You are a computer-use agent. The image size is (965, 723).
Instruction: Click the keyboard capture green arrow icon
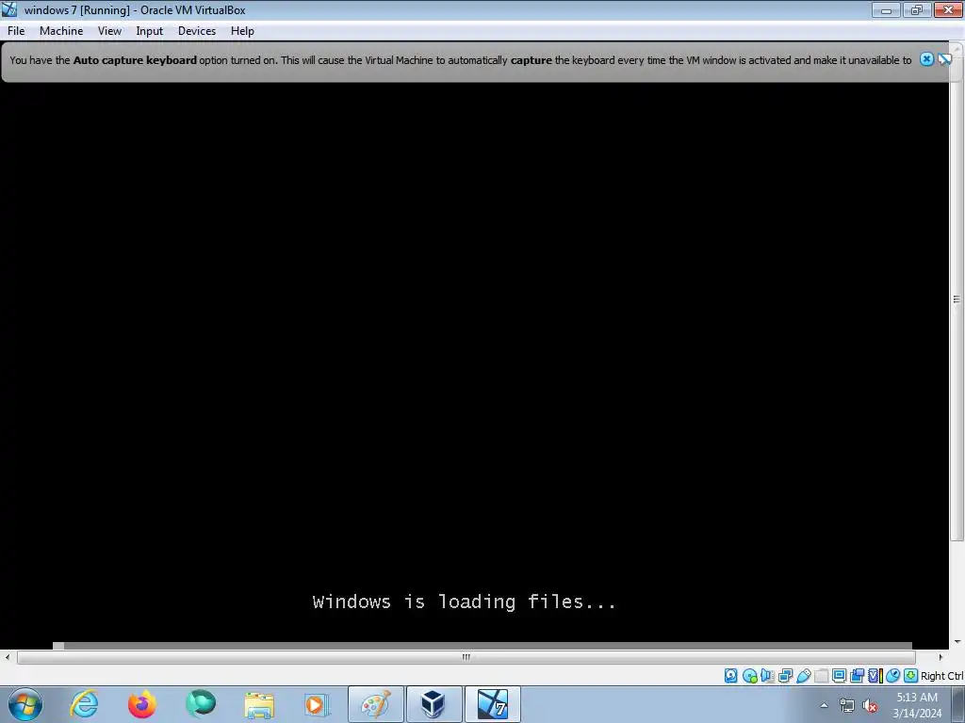click(x=910, y=676)
